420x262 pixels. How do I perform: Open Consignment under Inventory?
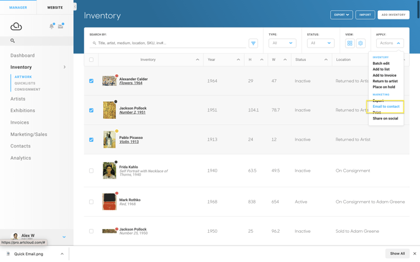[27, 90]
